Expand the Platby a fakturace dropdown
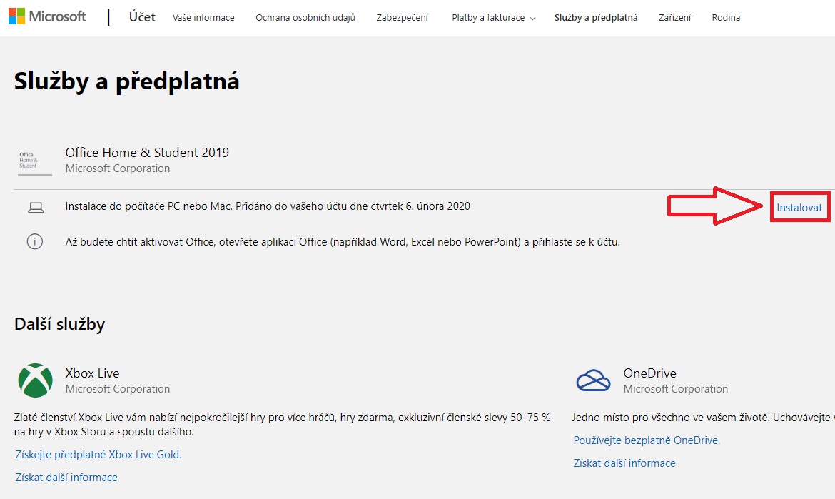 coord(494,18)
